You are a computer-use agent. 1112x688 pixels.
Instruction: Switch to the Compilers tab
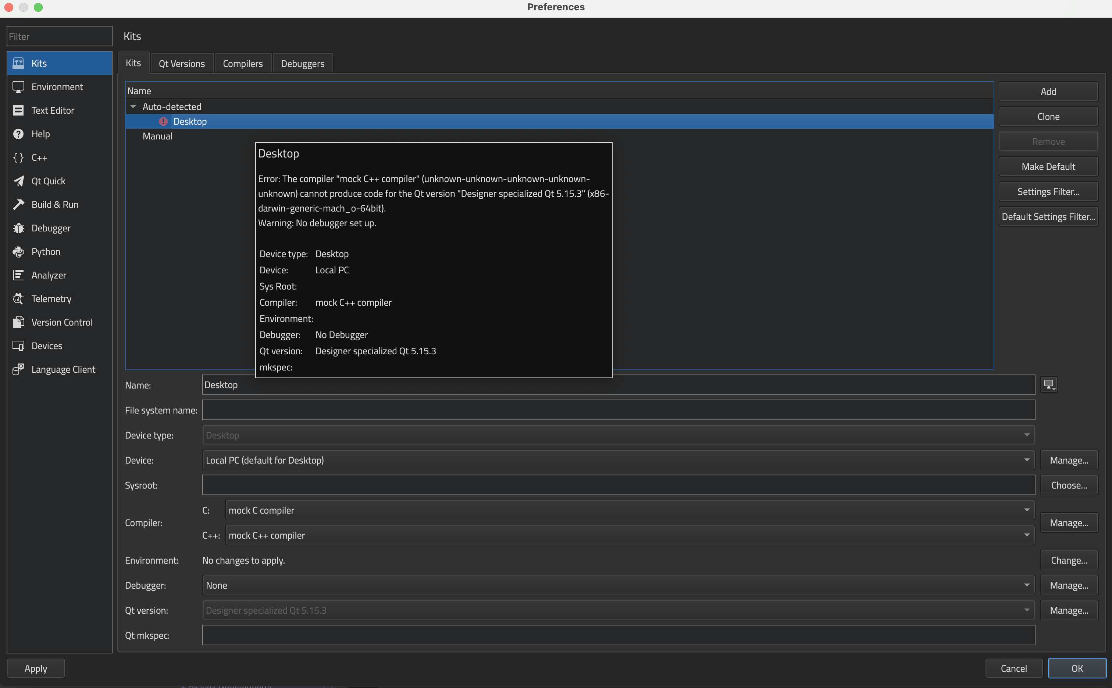pyautogui.click(x=242, y=64)
